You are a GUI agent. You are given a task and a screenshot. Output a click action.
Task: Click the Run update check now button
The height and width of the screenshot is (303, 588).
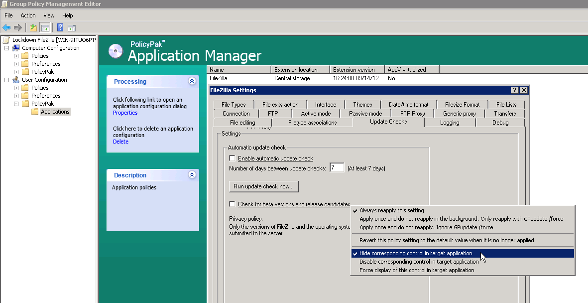pos(263,186)
